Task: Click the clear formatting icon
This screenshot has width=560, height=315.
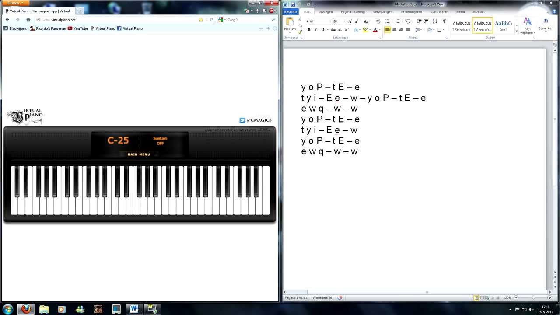Action: [x=378, y=21]
